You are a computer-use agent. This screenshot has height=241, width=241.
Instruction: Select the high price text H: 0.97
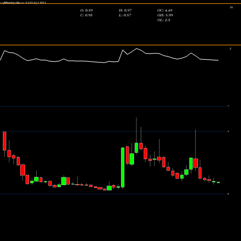pyautogui.click(x=125, y=11)
